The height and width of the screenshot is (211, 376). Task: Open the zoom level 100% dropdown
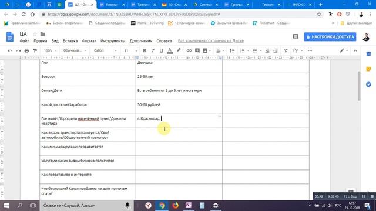pyautogui.click(x=50, y=51)
